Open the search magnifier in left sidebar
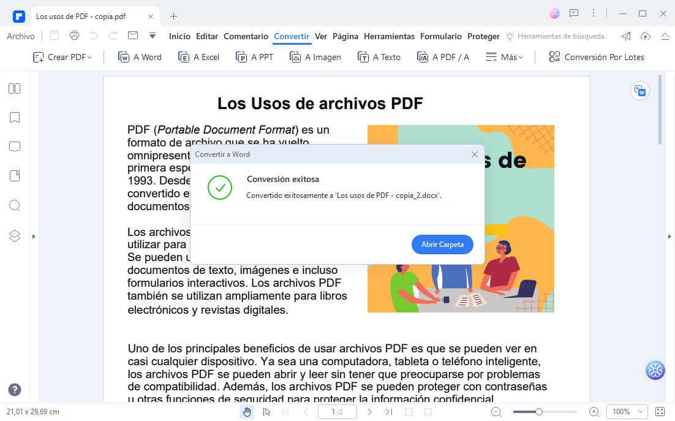Image resolution: width=675 pixels, height=421 pixels. (x=15, y=205)
